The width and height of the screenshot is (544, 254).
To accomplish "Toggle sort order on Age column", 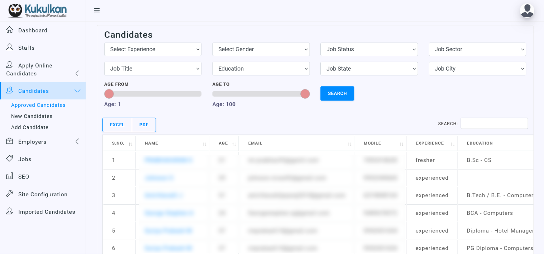I will coord(234,144).
